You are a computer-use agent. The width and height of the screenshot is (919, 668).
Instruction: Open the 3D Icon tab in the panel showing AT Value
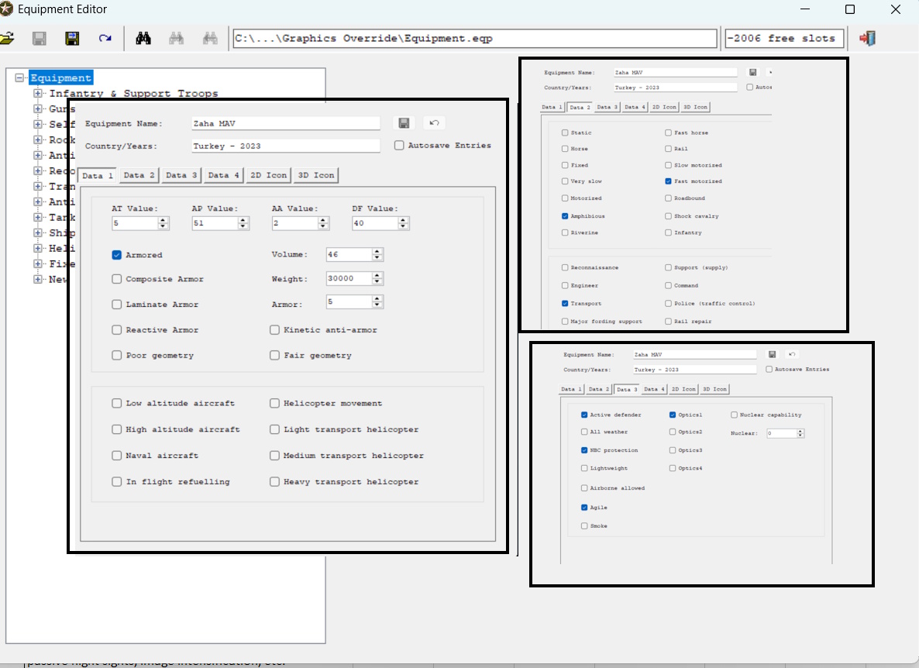click(x=316, y=175)
